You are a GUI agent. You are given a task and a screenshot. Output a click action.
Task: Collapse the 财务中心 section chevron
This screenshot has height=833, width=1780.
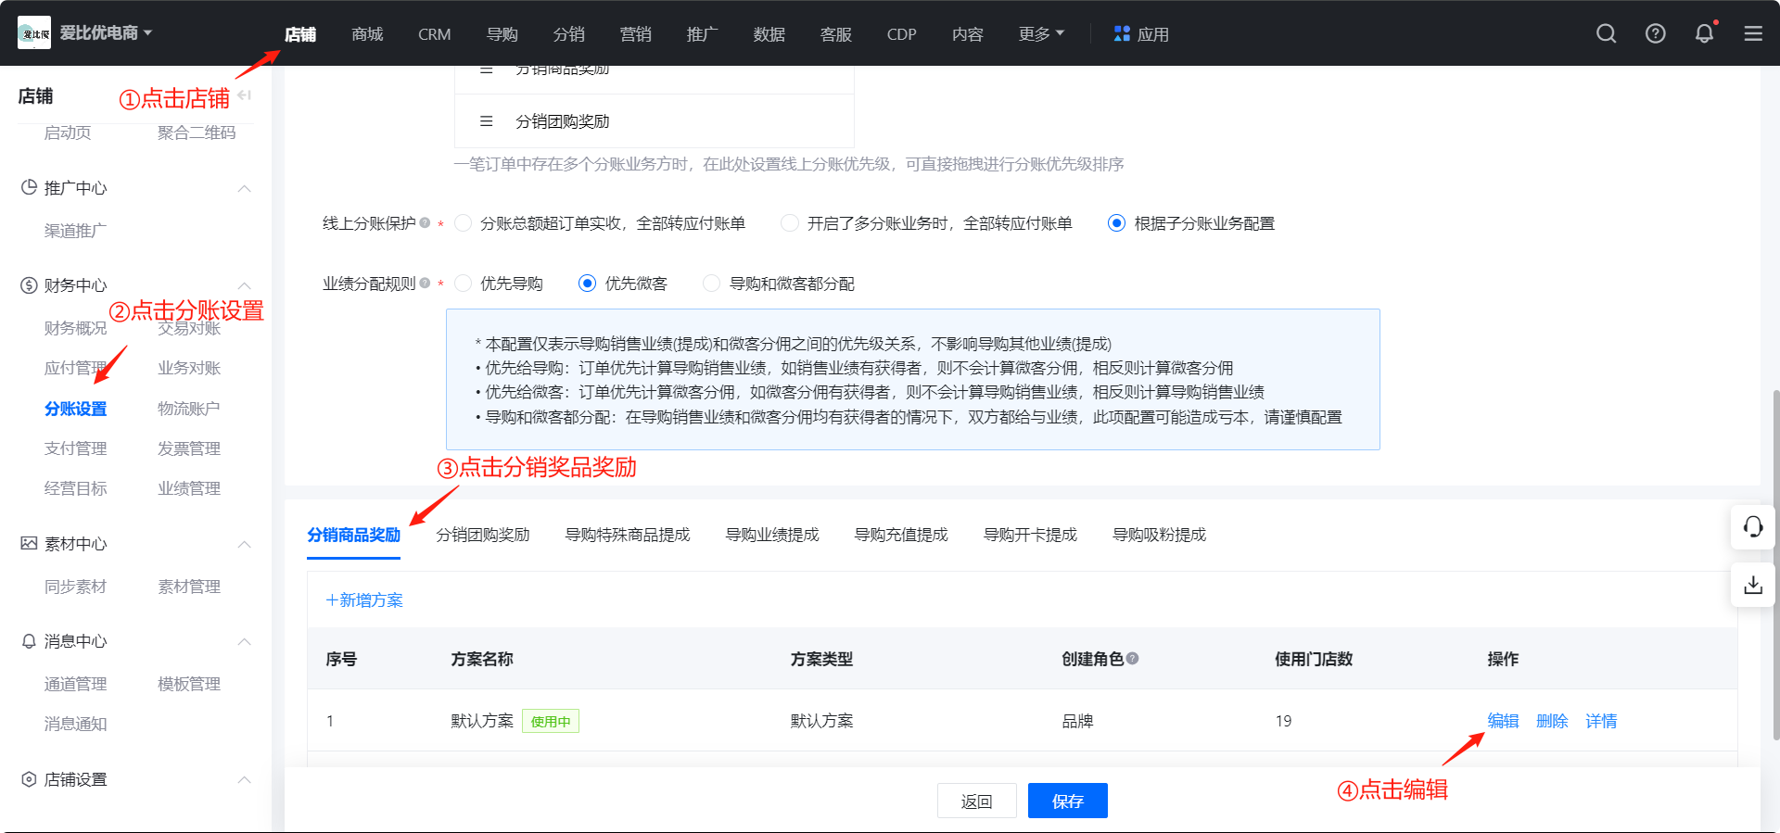[x=245, y=285]
